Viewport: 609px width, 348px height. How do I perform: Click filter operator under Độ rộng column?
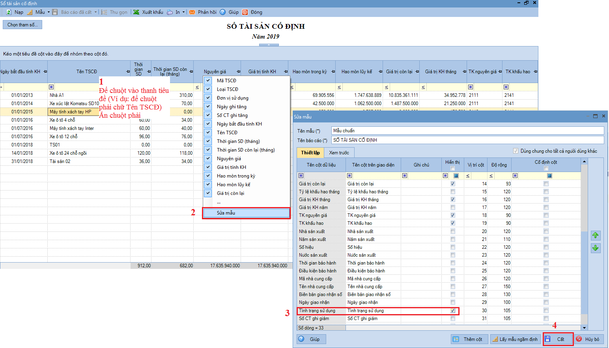point(491,176)
